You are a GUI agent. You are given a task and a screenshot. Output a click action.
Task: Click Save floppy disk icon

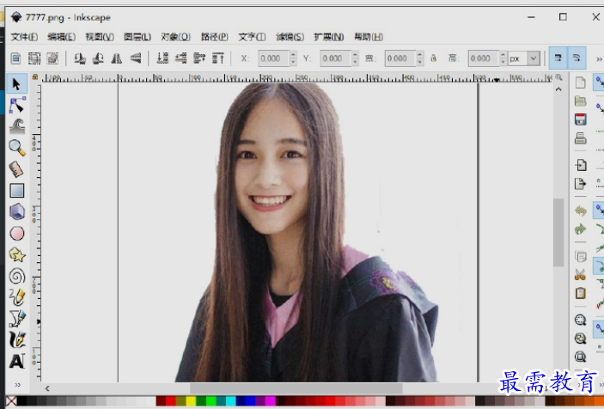[x=581, y=119]
